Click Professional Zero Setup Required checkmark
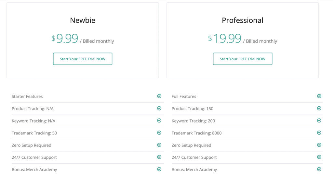The height and width of the screenshot is (174, 333). tap(319, 145)
